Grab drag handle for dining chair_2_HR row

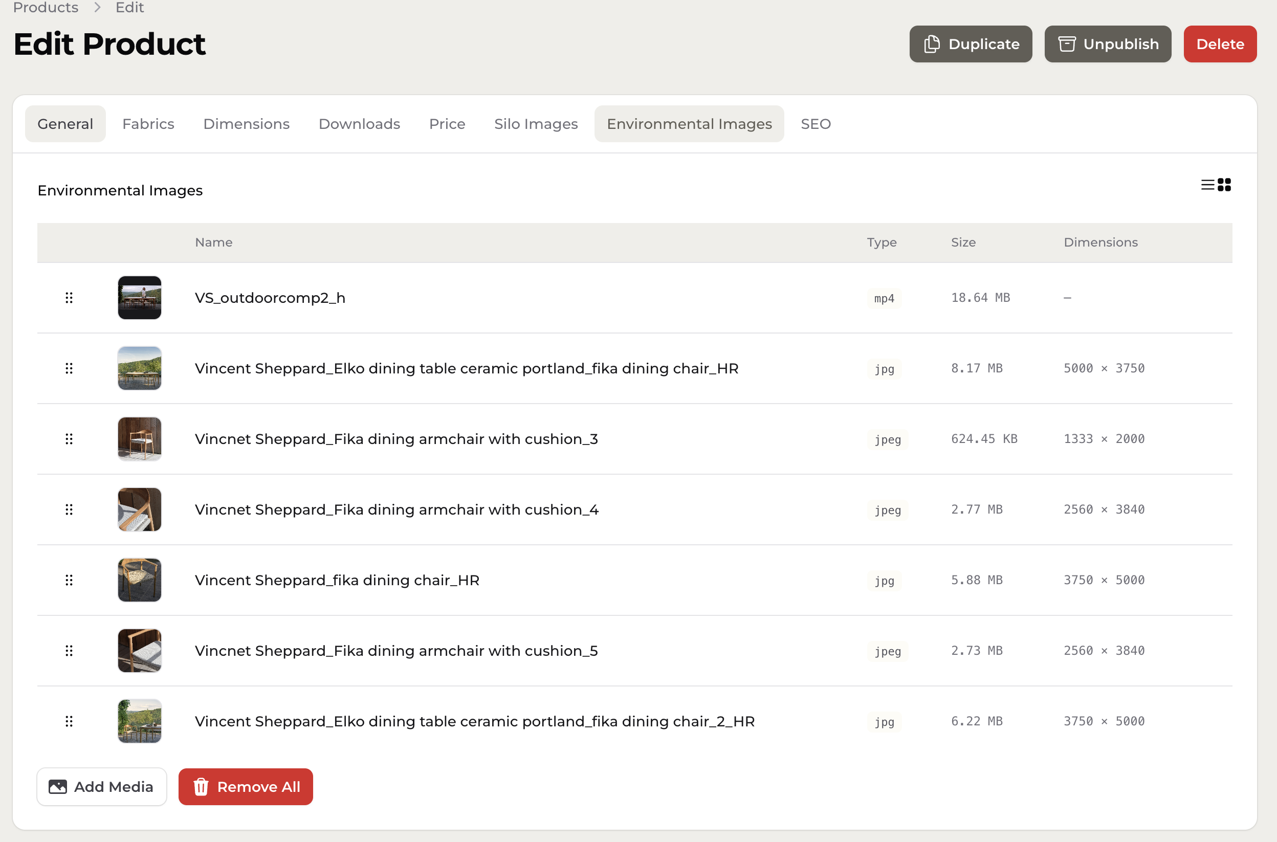coord(69,721)
